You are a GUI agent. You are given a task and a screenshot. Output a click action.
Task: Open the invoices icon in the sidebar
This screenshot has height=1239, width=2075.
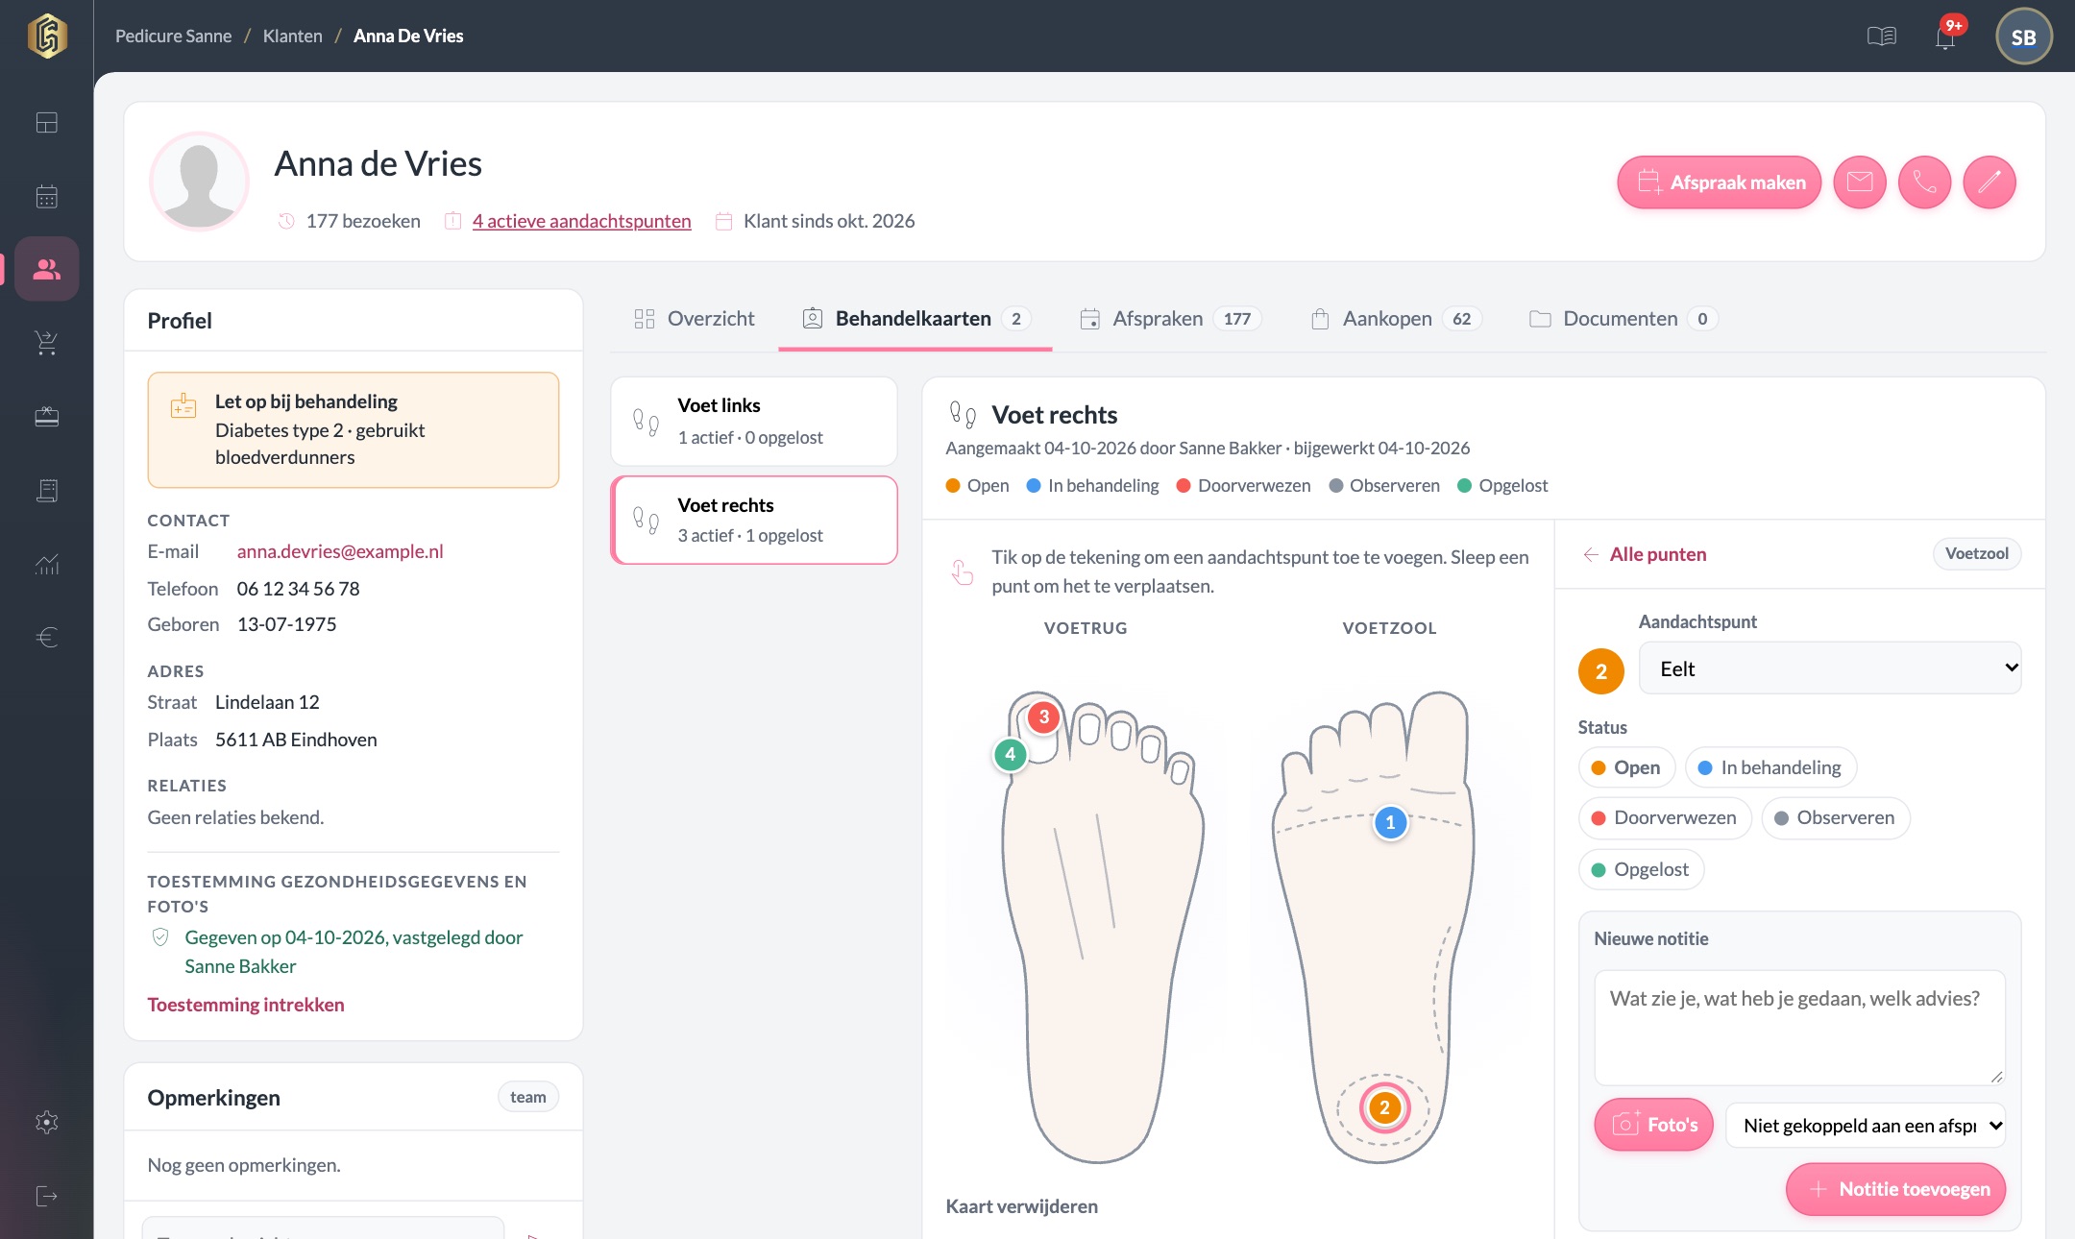[x=46, y=491]
